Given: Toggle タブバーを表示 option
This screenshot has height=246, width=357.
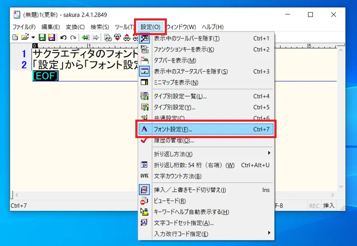Looking at the screenshot, I should click(x=206, y=60).
